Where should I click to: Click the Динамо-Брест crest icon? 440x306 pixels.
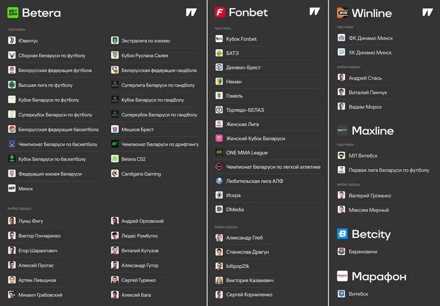[219, 67]
